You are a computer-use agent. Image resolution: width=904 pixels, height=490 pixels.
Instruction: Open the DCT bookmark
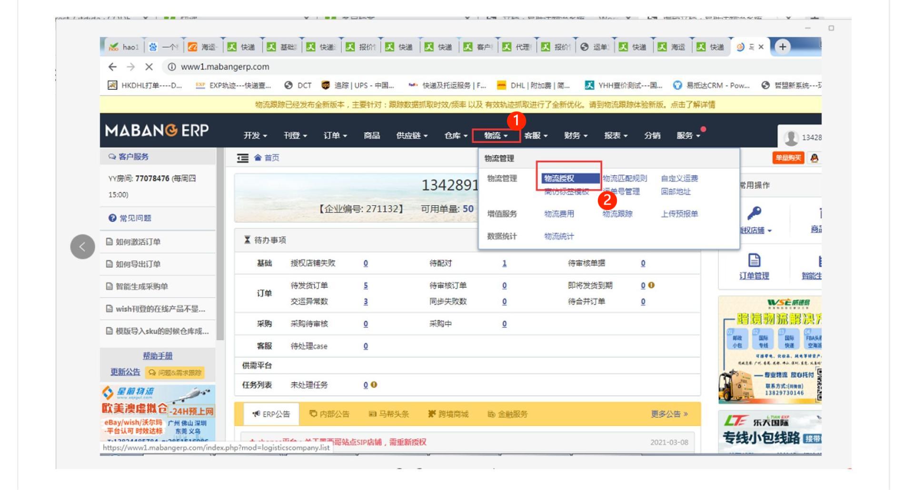click(298, 86)
